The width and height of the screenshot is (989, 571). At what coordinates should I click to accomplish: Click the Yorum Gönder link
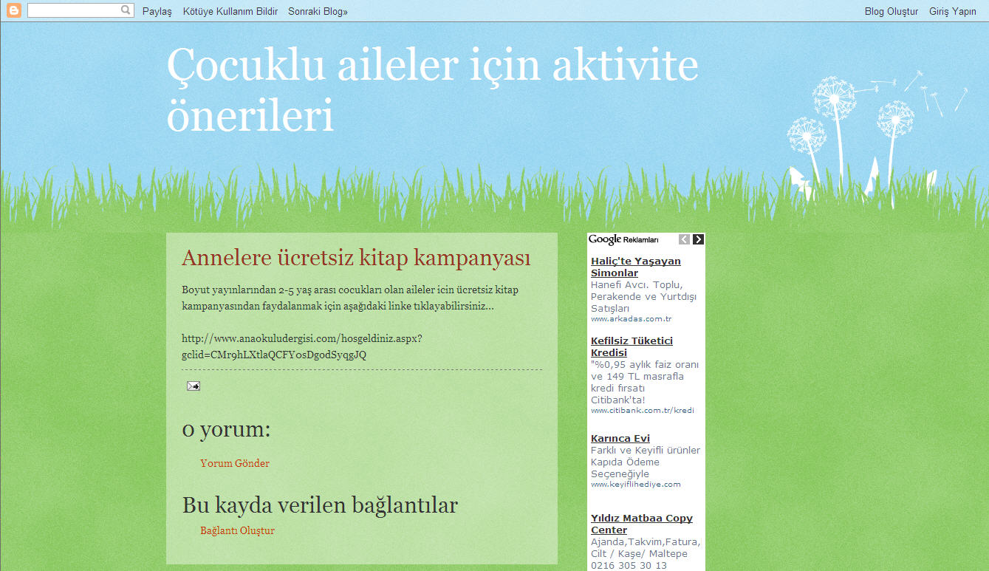coord(235,464)
